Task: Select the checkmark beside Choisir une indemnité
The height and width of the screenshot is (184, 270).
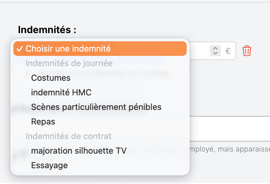Action: click(x=20, y=49)
